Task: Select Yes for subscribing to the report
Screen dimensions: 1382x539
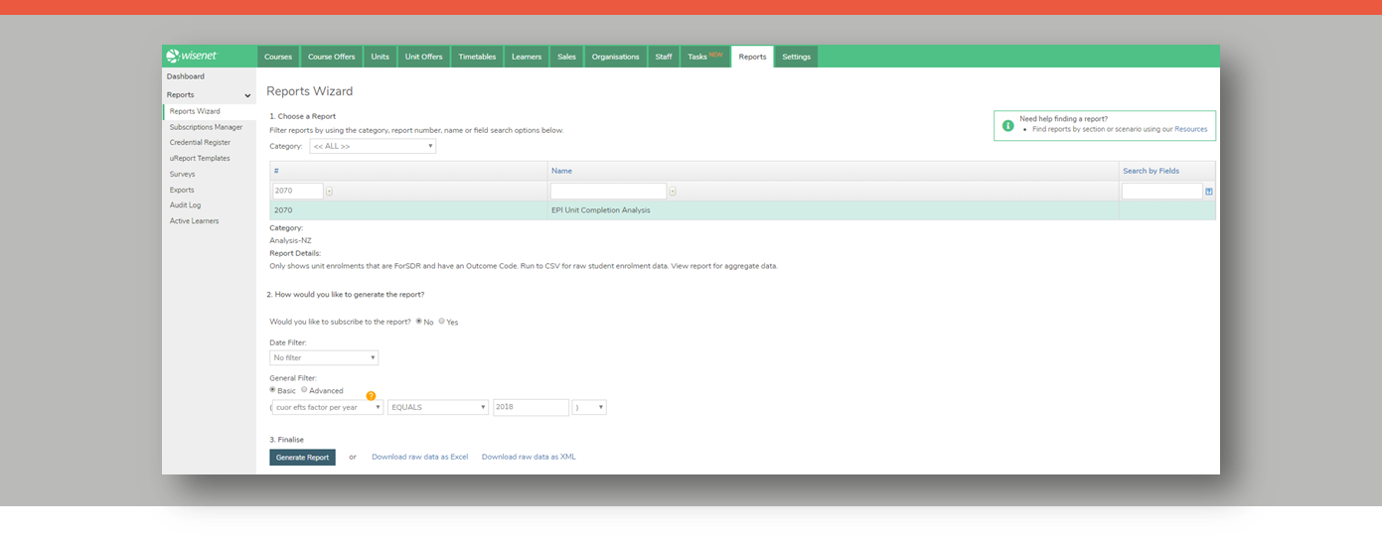Action: click(442, 321)
